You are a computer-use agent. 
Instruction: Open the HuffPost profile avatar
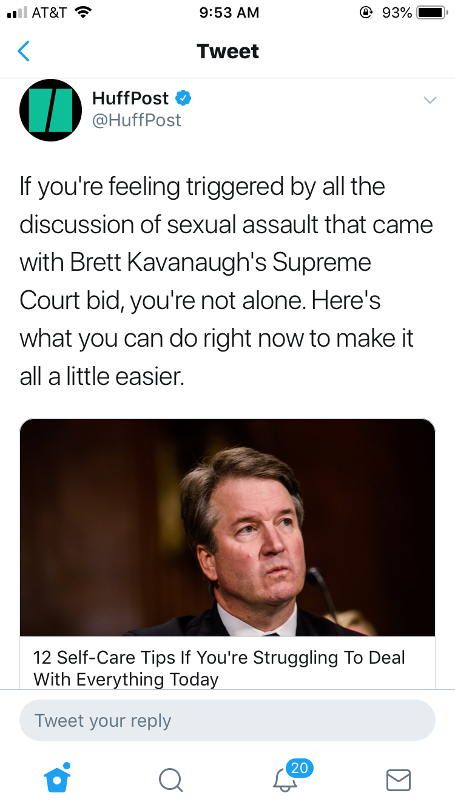tap(50, 110)
